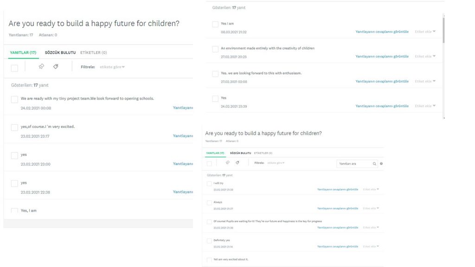Expand 'Etiket ekle' for 'Yes. we are looking forward' response
This screenshot has width=475, height=267.
coord(425,82)
